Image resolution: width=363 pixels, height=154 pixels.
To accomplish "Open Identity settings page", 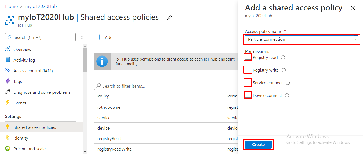I will click(21, 138).
